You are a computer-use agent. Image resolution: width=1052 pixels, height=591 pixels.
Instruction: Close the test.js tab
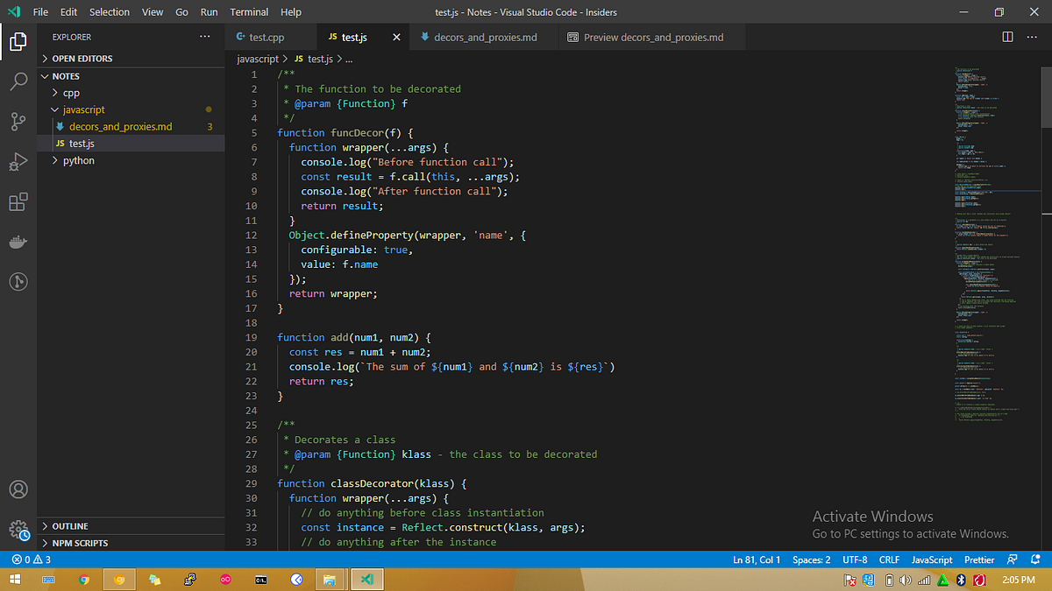(396, 38)
